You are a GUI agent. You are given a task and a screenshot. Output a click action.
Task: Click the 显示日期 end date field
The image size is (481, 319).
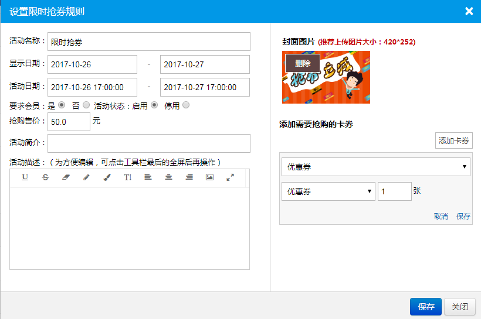[x=205, y=64]
